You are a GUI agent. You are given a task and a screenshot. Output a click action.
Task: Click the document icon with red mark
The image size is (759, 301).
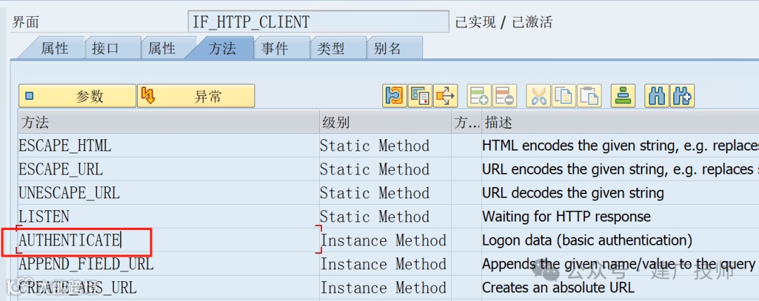point(420,96)
